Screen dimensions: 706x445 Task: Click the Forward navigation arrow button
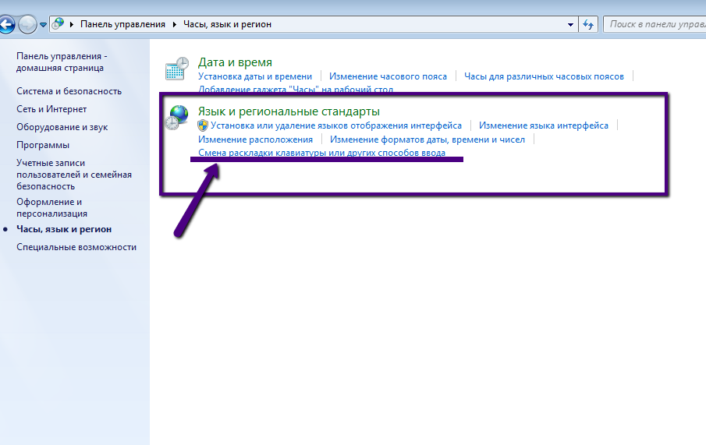(x=27, y=24)
